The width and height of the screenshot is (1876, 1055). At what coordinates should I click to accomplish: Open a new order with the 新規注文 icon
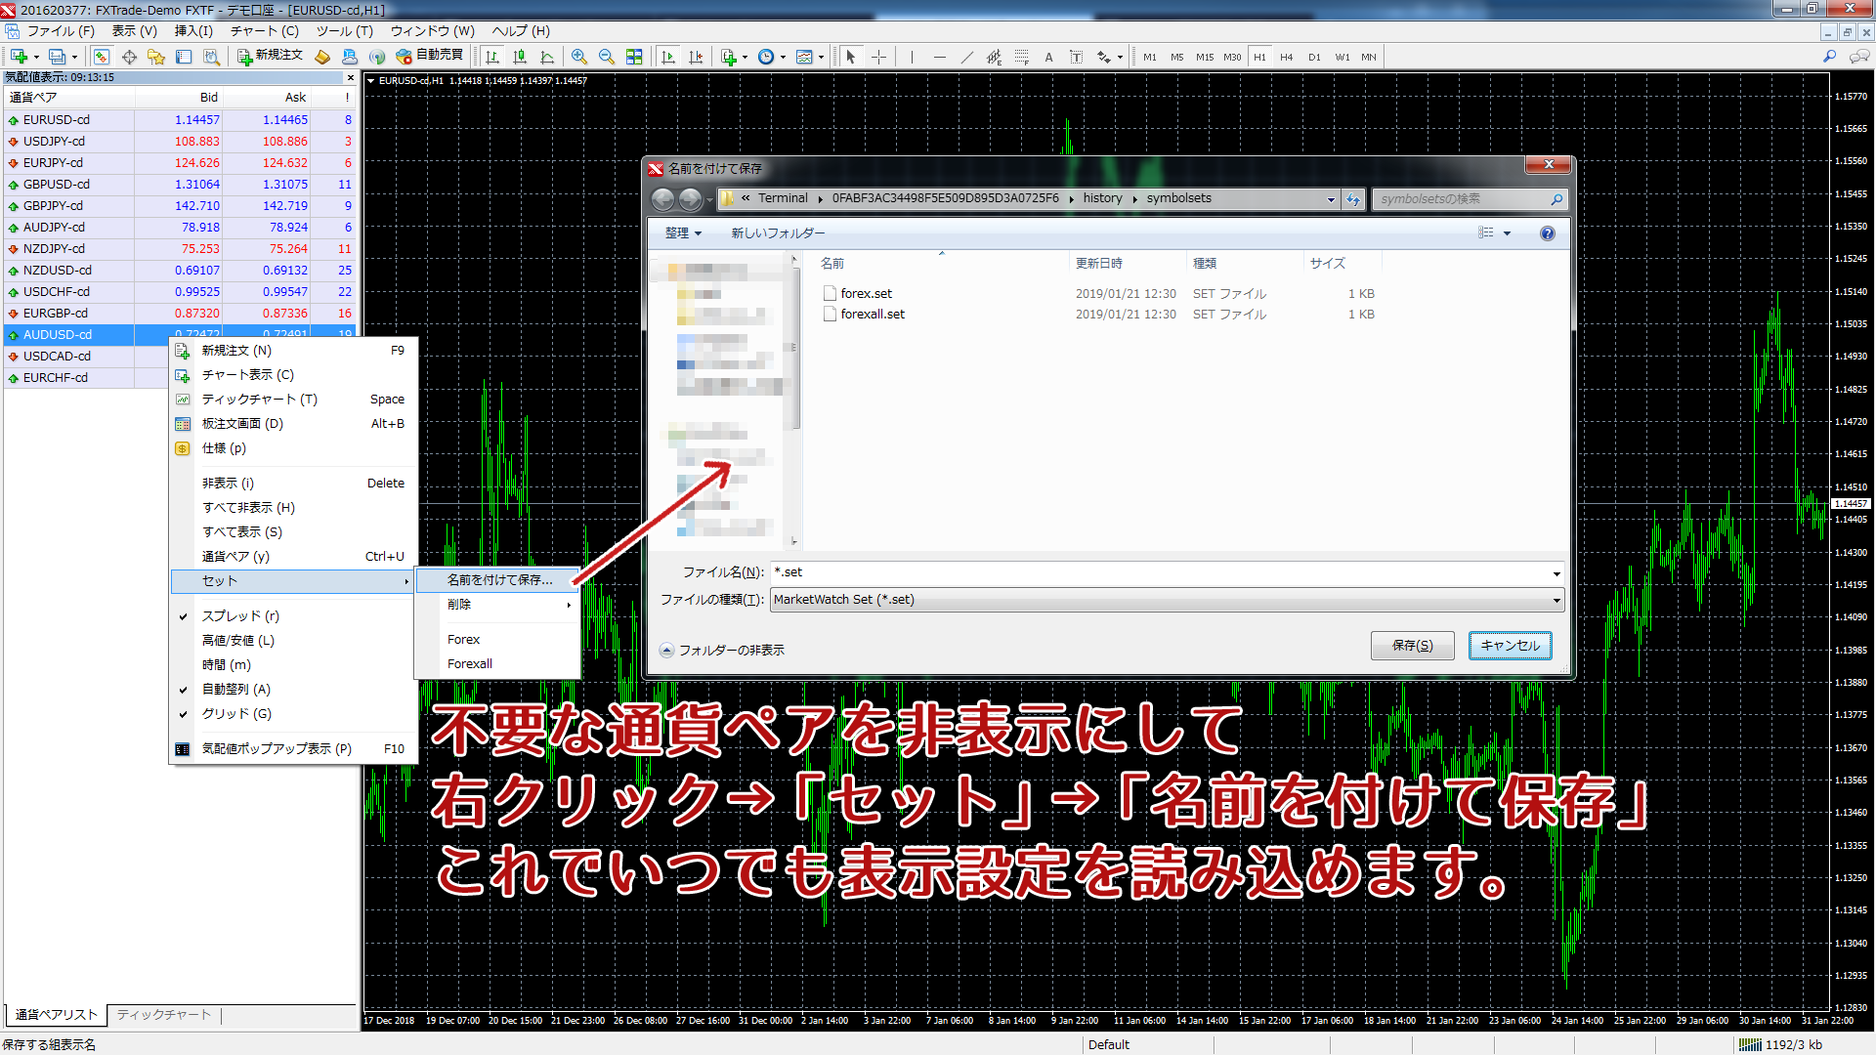[244, 56]
